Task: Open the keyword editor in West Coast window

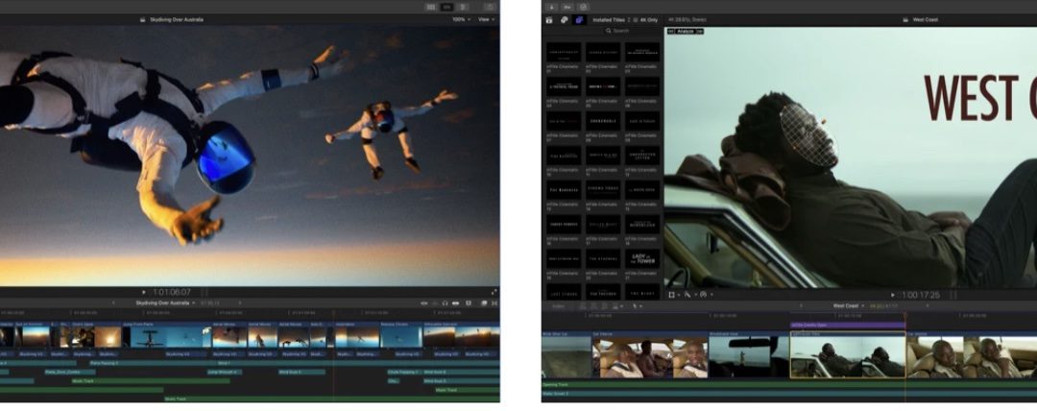Action: 567,8
